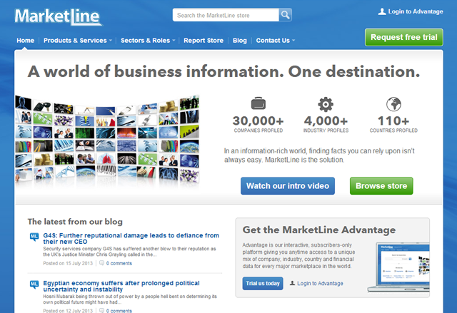
Task: Expand the Products & Services dropdown arrow
Action: pyautogui.click(x=111, y=41)
